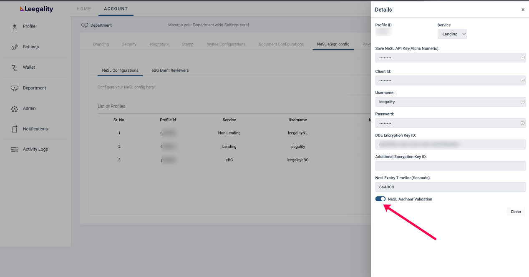The height and width of the screenshot is (277, 529).
Task: Click the Department header icon
Action: (85, 25)
